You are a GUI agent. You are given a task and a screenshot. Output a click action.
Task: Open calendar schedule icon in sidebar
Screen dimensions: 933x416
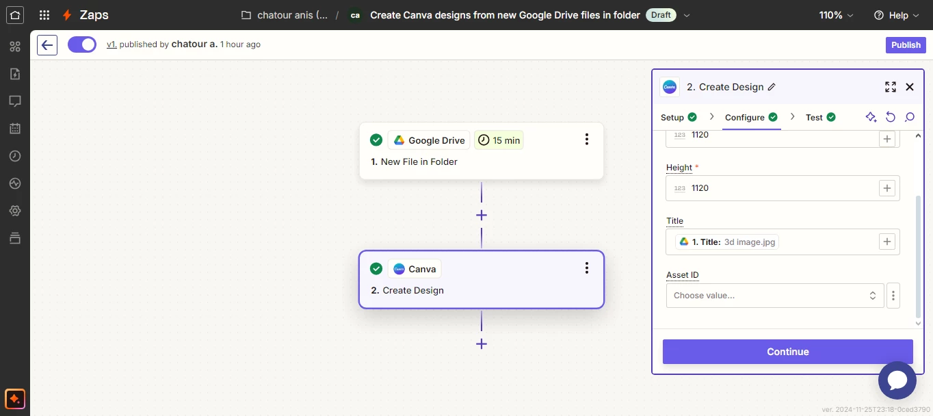coord(15,129)
